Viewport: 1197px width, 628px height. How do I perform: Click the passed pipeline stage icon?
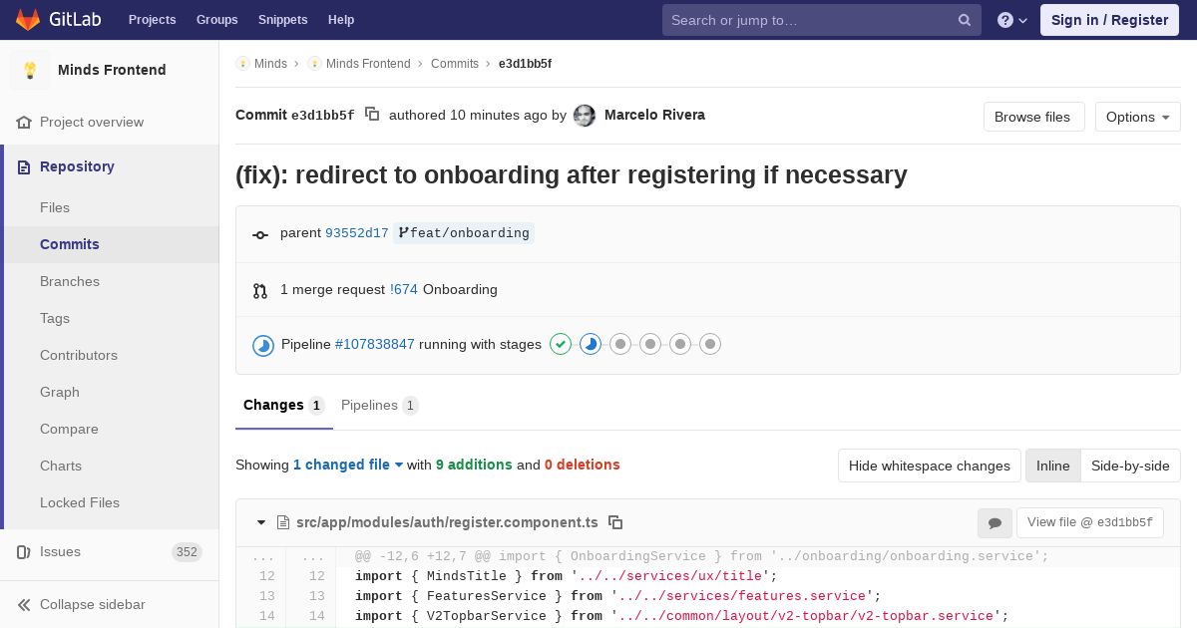[x=561, y=344]
